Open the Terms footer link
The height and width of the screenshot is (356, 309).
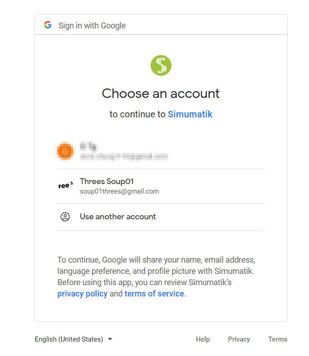pyautogui.click(x=278, y=339)
